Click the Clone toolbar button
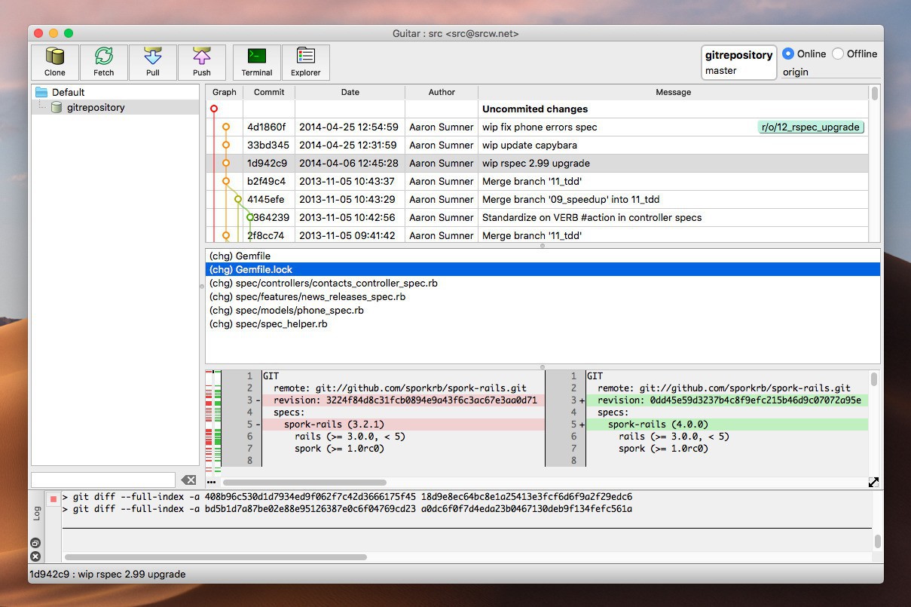911x607 pixels. tap(55, 62)
